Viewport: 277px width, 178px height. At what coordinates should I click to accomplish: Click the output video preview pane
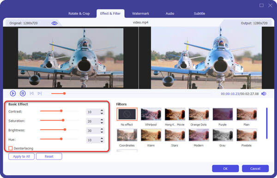[x=206, y=58]
